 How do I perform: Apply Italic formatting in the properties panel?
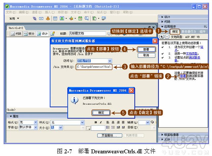pos(101,122)
